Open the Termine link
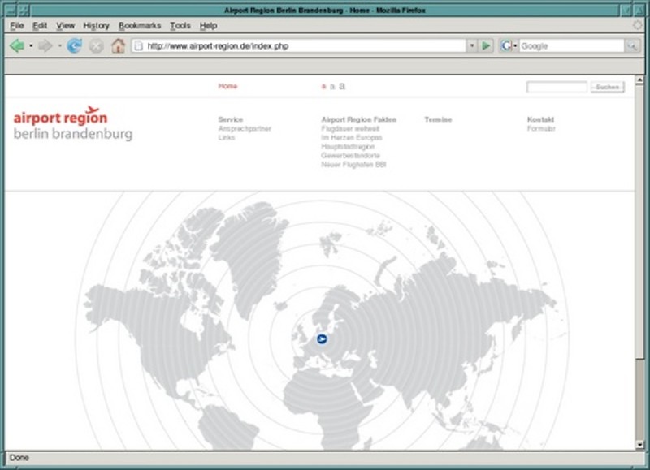Viewport: 650px width, 470px height. (438, 119)
